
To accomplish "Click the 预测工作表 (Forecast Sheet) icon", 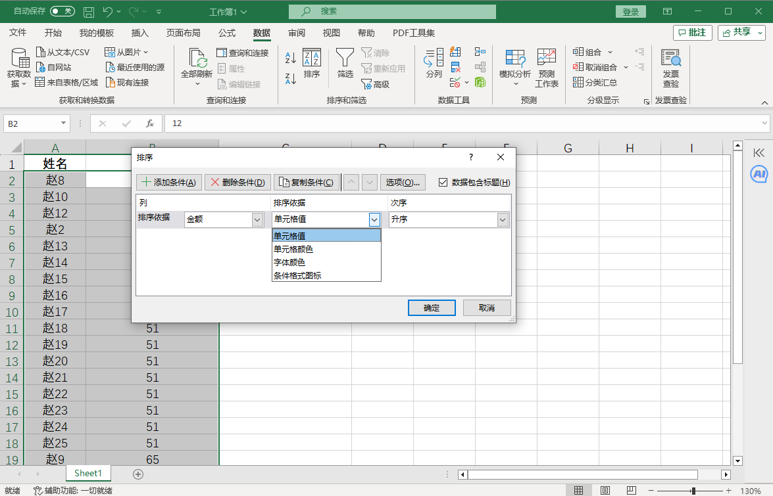I will [x=546, y=59].
